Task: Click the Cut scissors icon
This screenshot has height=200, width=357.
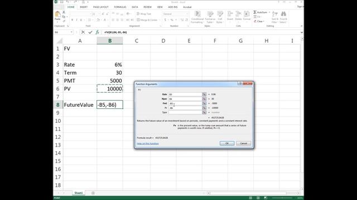Action: [x=64, y=12]
